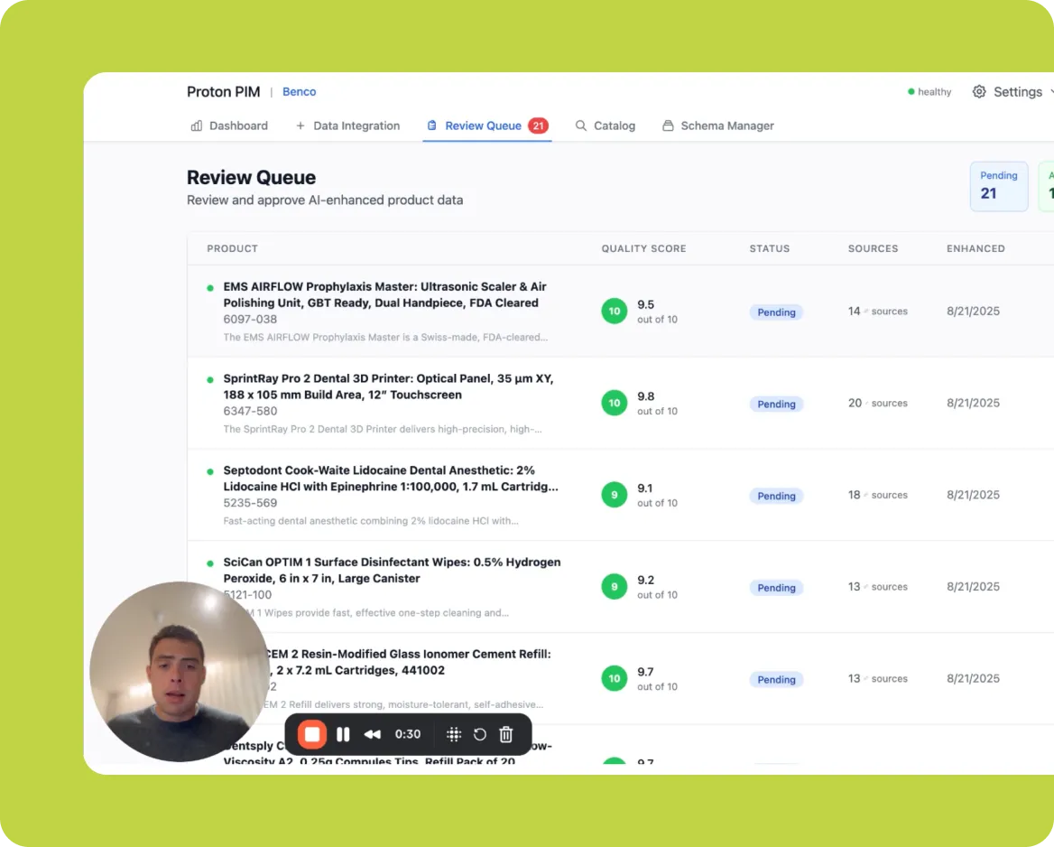
Task: Click the Pending status badge for Septodont Lidocaine
Action: [x=776, y=496]
